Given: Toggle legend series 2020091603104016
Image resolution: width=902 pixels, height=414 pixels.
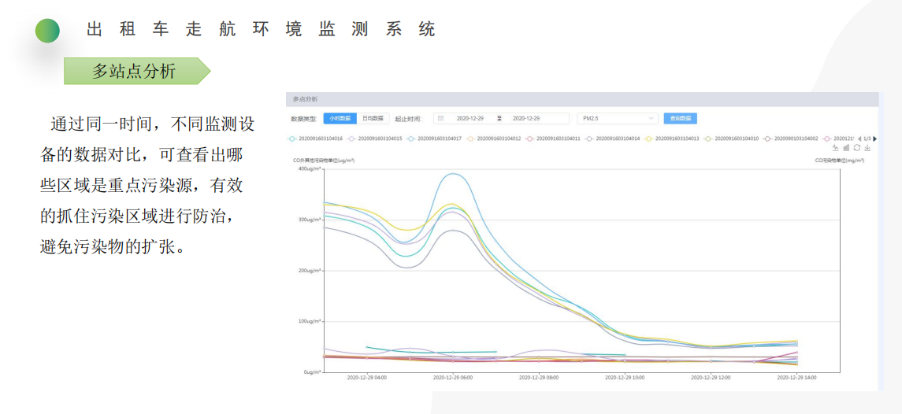Looking at the screenshot, I should tap(315, 139).
